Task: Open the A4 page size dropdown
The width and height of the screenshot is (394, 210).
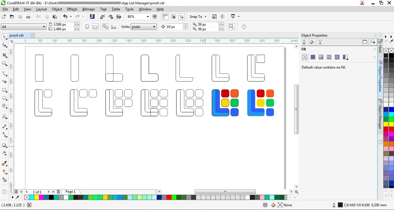Action: click(x=44, y=27)
